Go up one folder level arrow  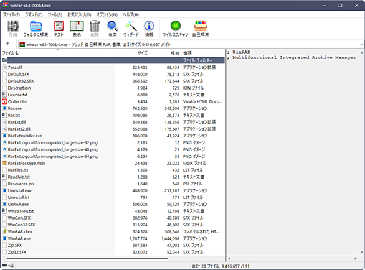coord(7,44)
